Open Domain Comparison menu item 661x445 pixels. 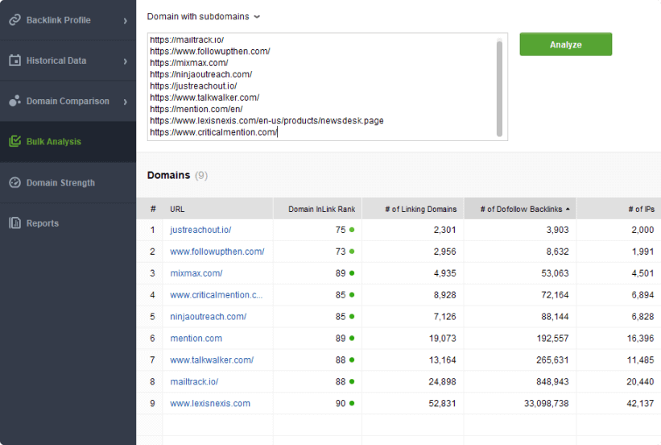point(68,101)
